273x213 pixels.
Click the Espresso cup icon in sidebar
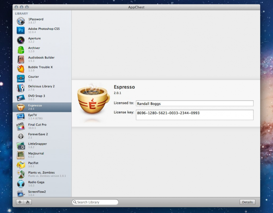[x=21, y=107]
